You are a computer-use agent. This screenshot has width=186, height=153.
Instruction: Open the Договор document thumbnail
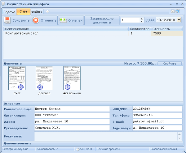pyautogui.click(x=44, y=78)
